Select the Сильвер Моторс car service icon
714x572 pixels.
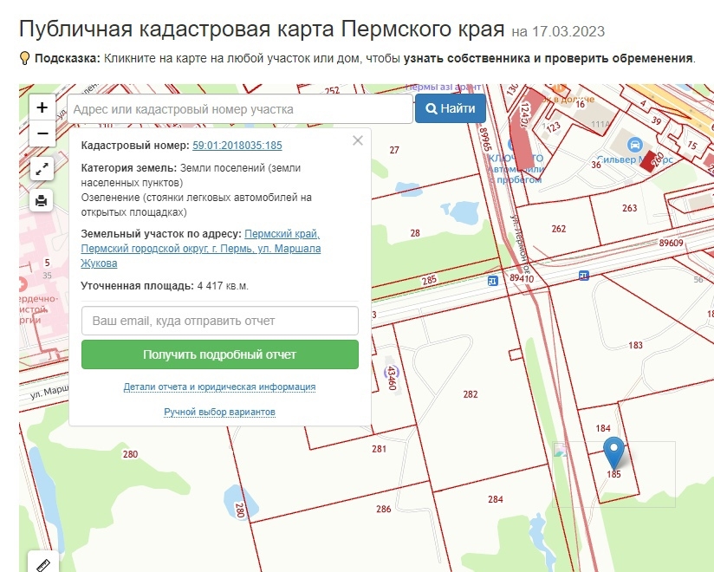(634, 145)
